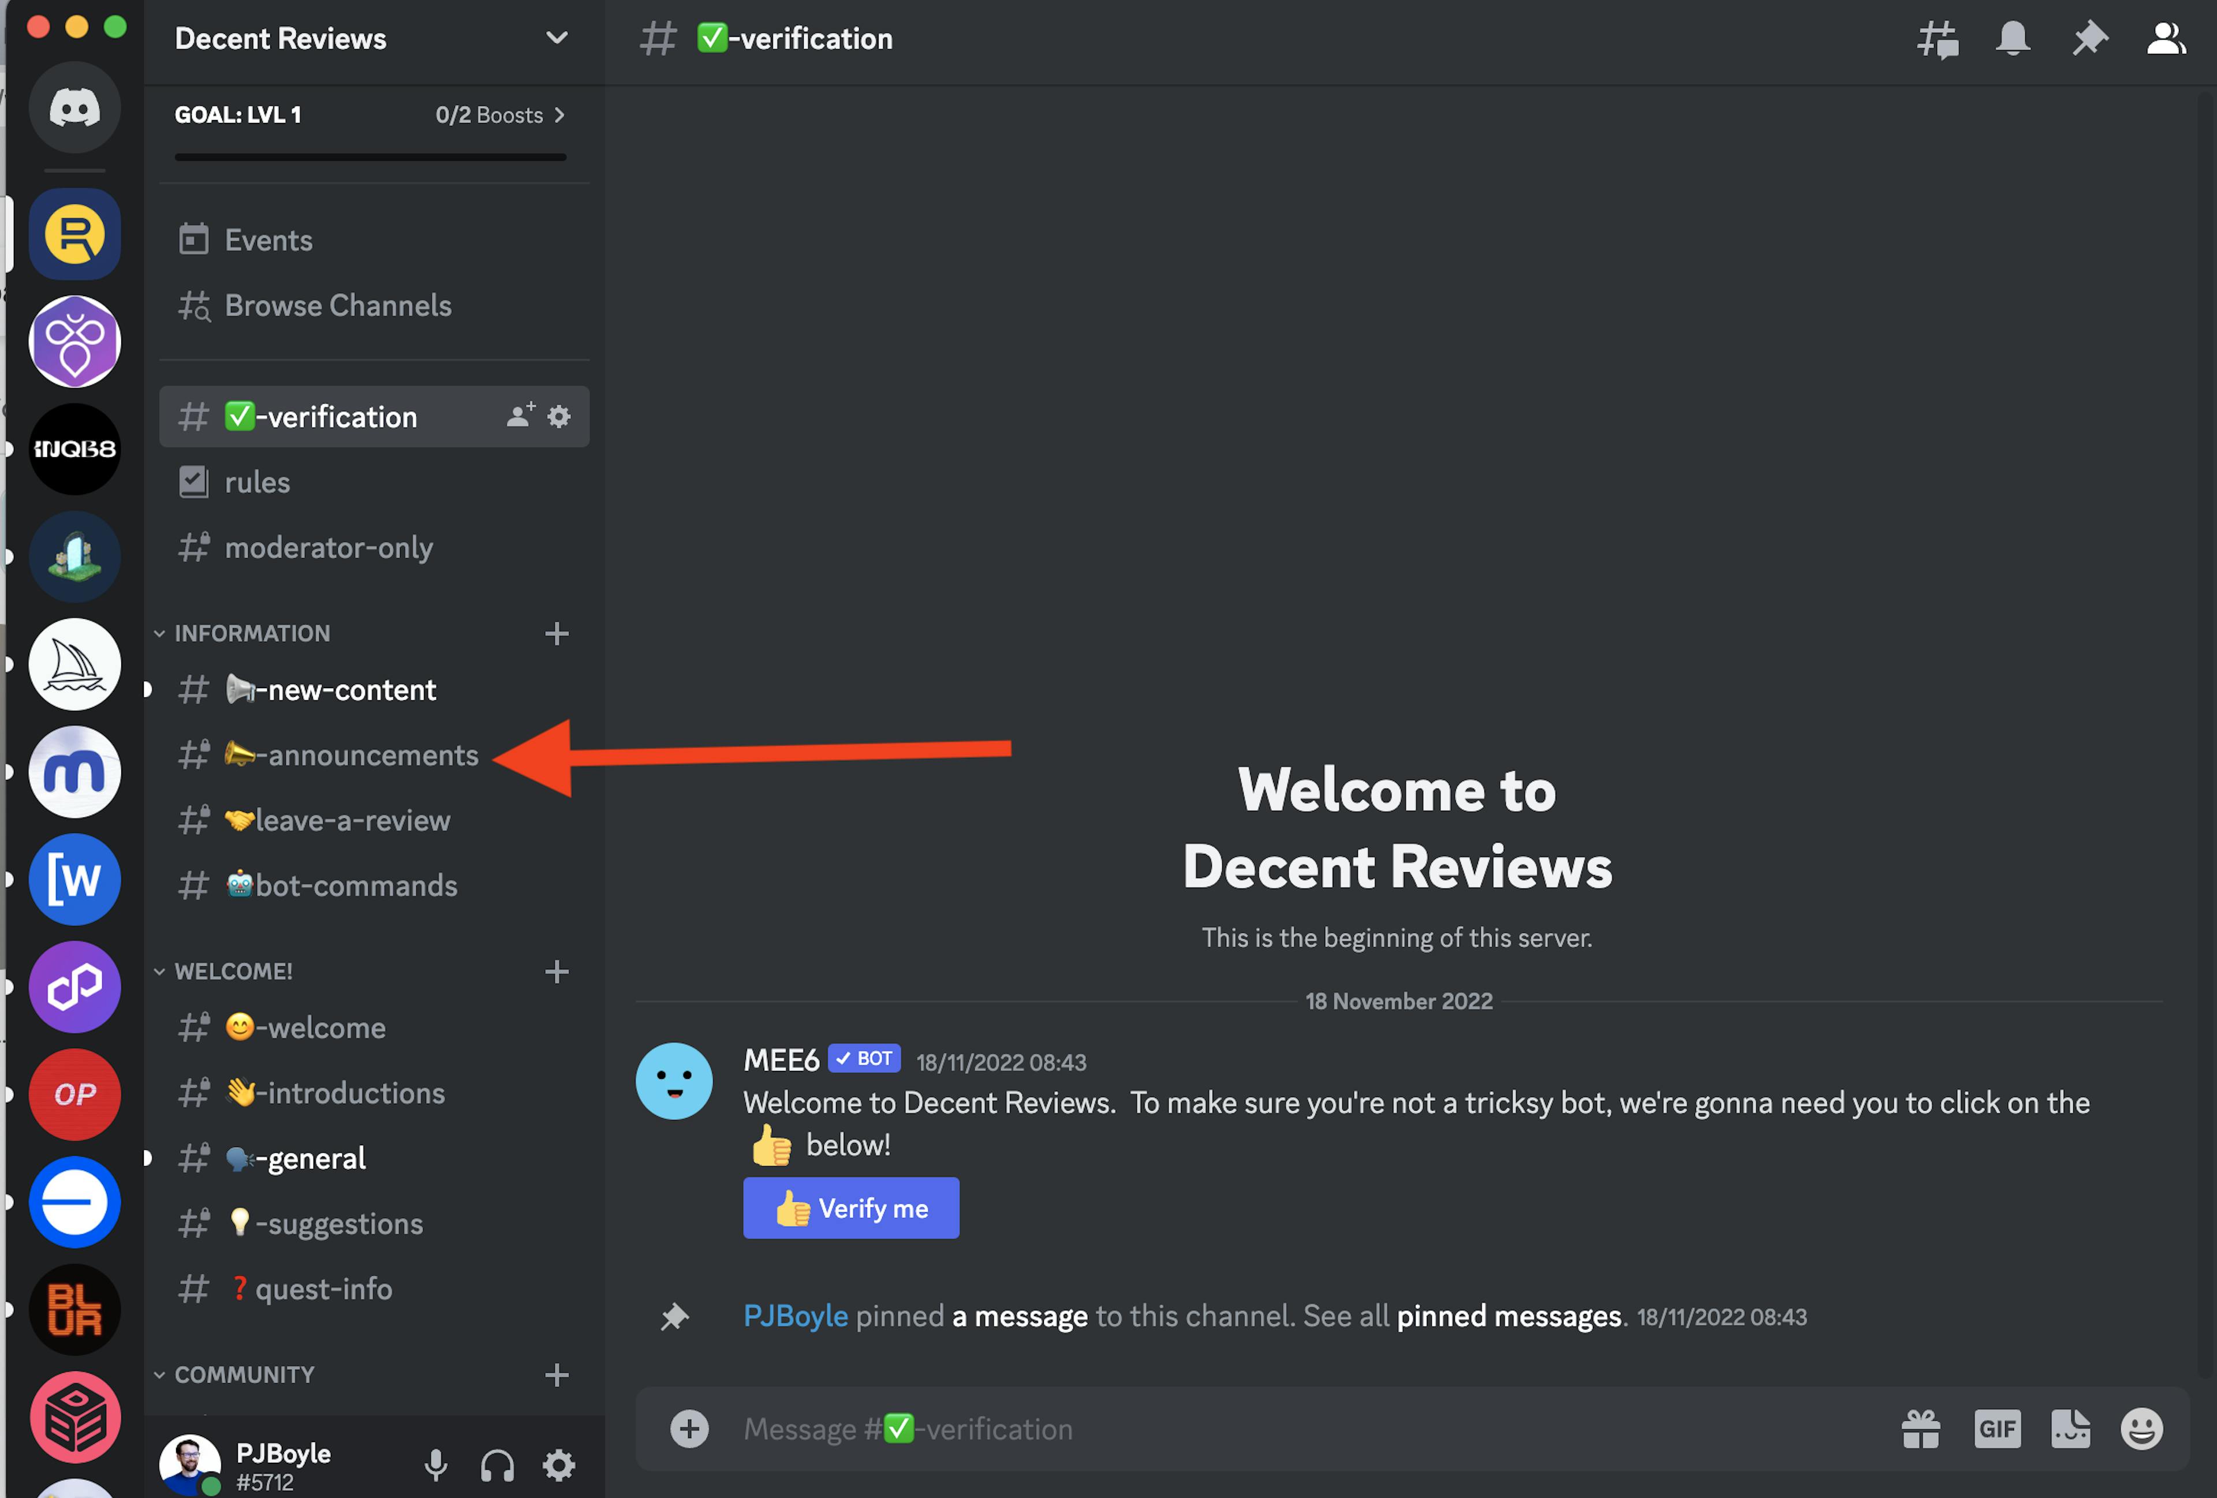
Task: Open the gift Nitro icon
Action: [1920, 1428]
